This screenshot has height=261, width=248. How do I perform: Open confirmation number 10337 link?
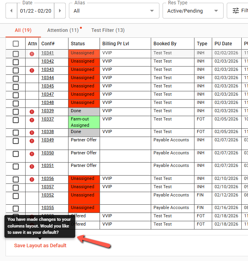(x=48, y=119)
